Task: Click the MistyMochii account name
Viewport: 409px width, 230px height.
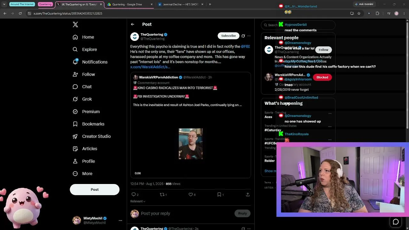Action: click(93, 218)
